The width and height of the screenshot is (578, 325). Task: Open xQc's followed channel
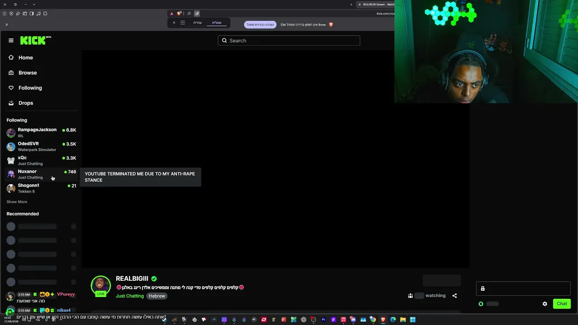click(x=42, y=161)
